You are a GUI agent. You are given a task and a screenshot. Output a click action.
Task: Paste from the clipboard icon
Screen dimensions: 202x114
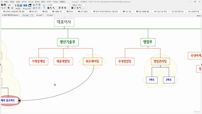coord(21,5)
